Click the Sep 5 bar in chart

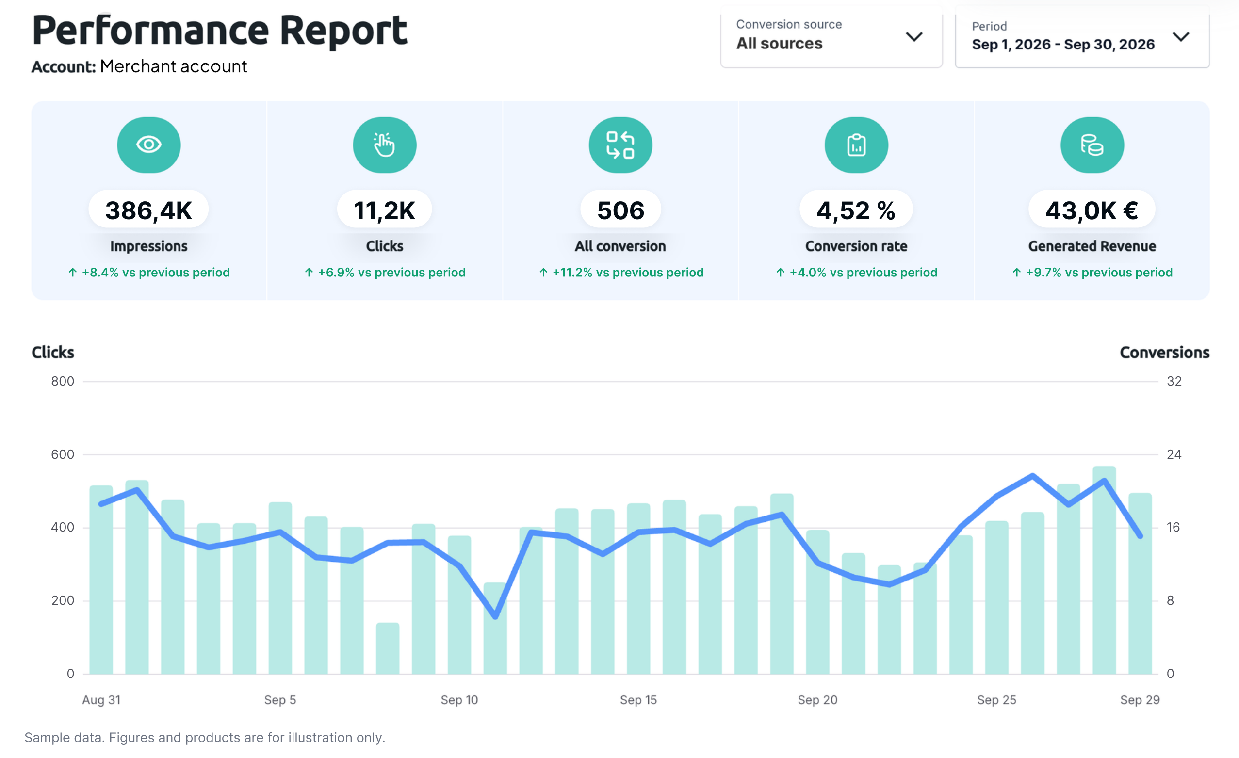pyautogui.click(x=280, y=588)
